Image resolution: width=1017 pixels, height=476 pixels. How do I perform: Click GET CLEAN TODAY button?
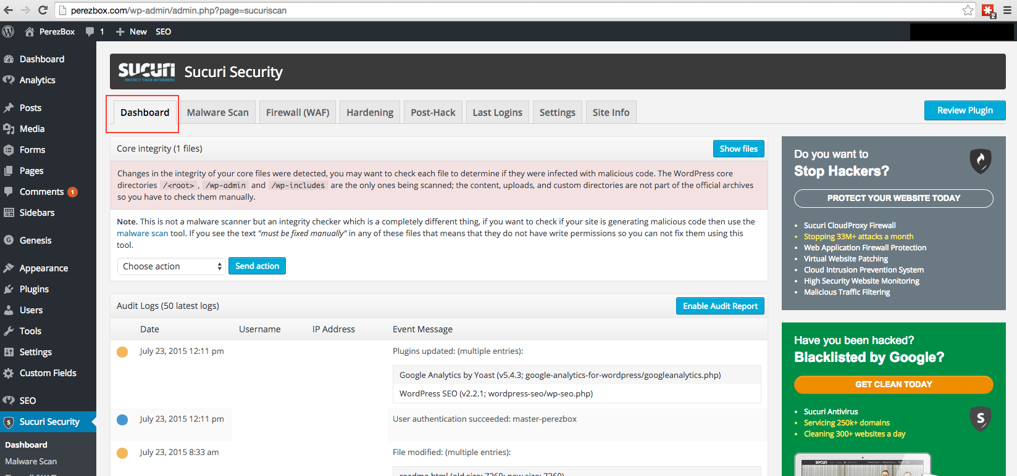click(894, 384)
